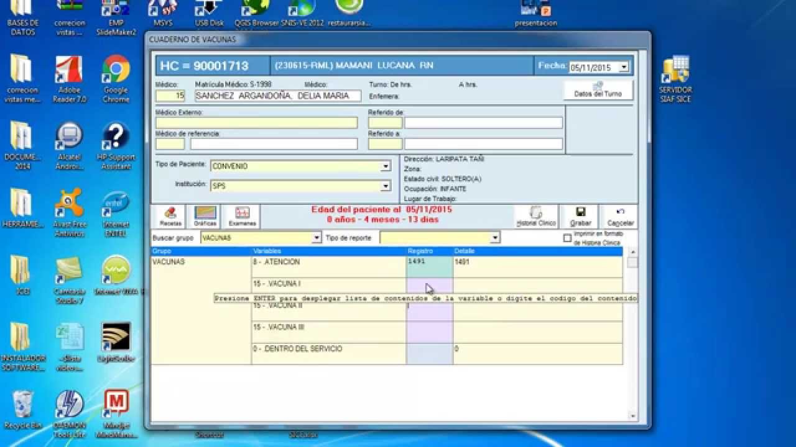This screenshot has width=796, height=447.
Task: Open the Fecha date dropdown
Action: [x=624, y=67]
